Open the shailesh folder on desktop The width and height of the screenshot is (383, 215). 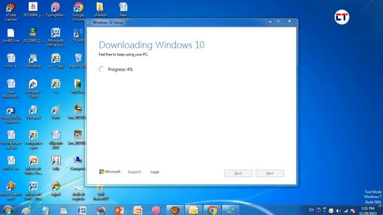101,10
